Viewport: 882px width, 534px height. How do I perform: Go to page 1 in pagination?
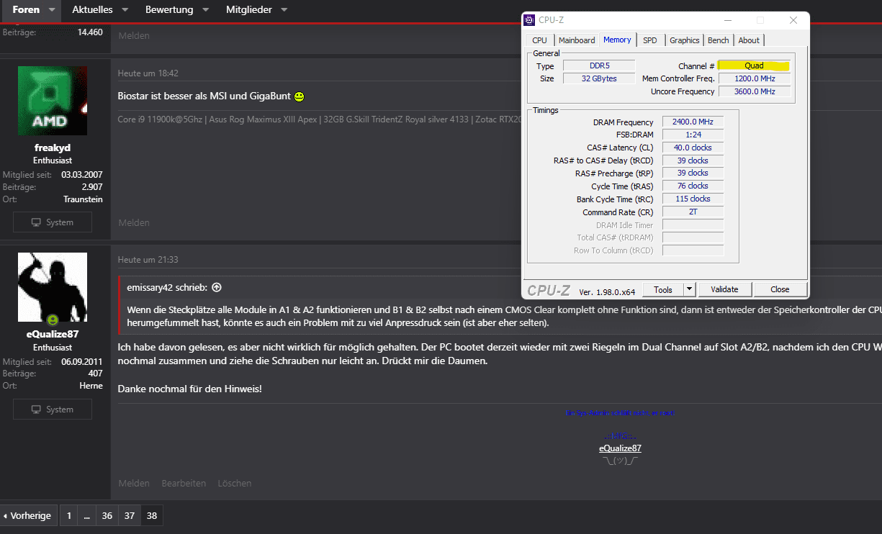tap(69, 515)
